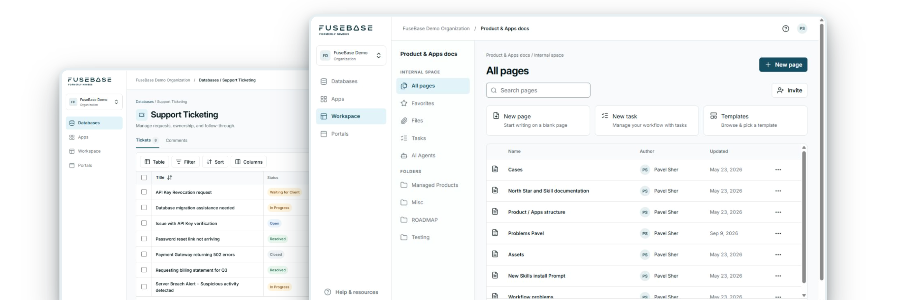Open Portals in back window sidebar
Viewport: 909px width, 300px height.
tap(94, 165)
